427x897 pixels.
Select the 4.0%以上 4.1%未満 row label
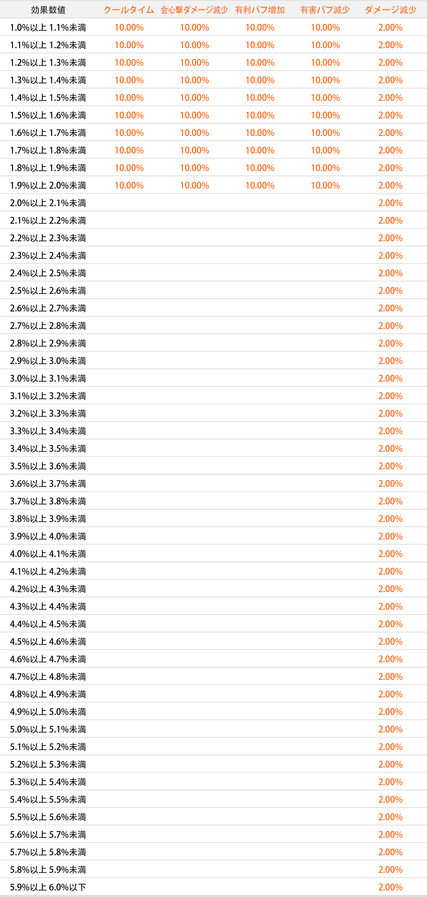(48, 554)
